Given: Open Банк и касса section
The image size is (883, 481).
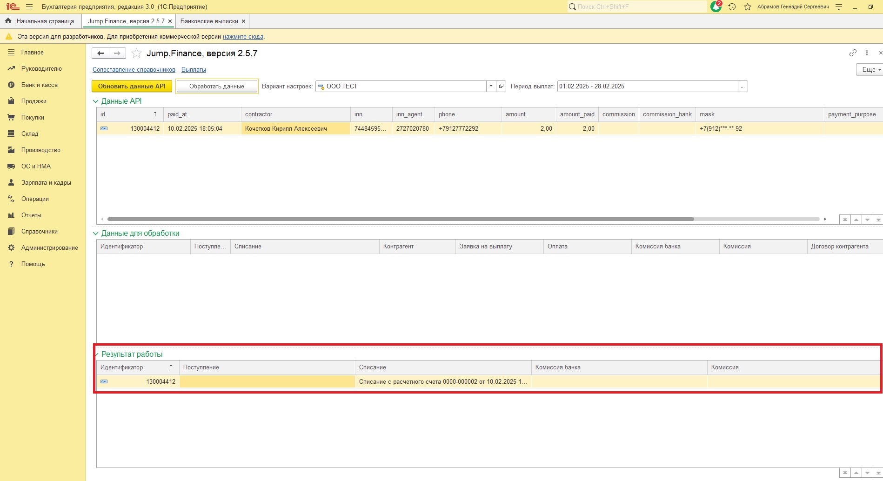Looking at the screenshot, I should pos(39,85).
